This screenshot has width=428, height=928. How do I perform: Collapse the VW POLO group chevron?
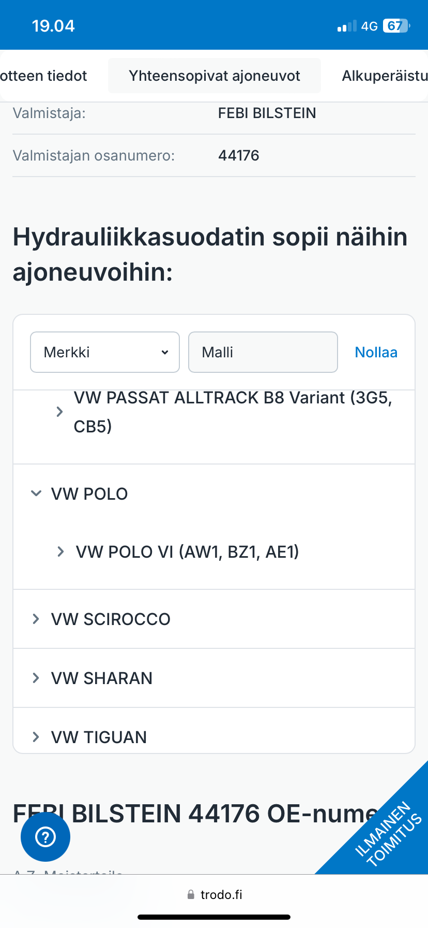[x=36, y=494]
